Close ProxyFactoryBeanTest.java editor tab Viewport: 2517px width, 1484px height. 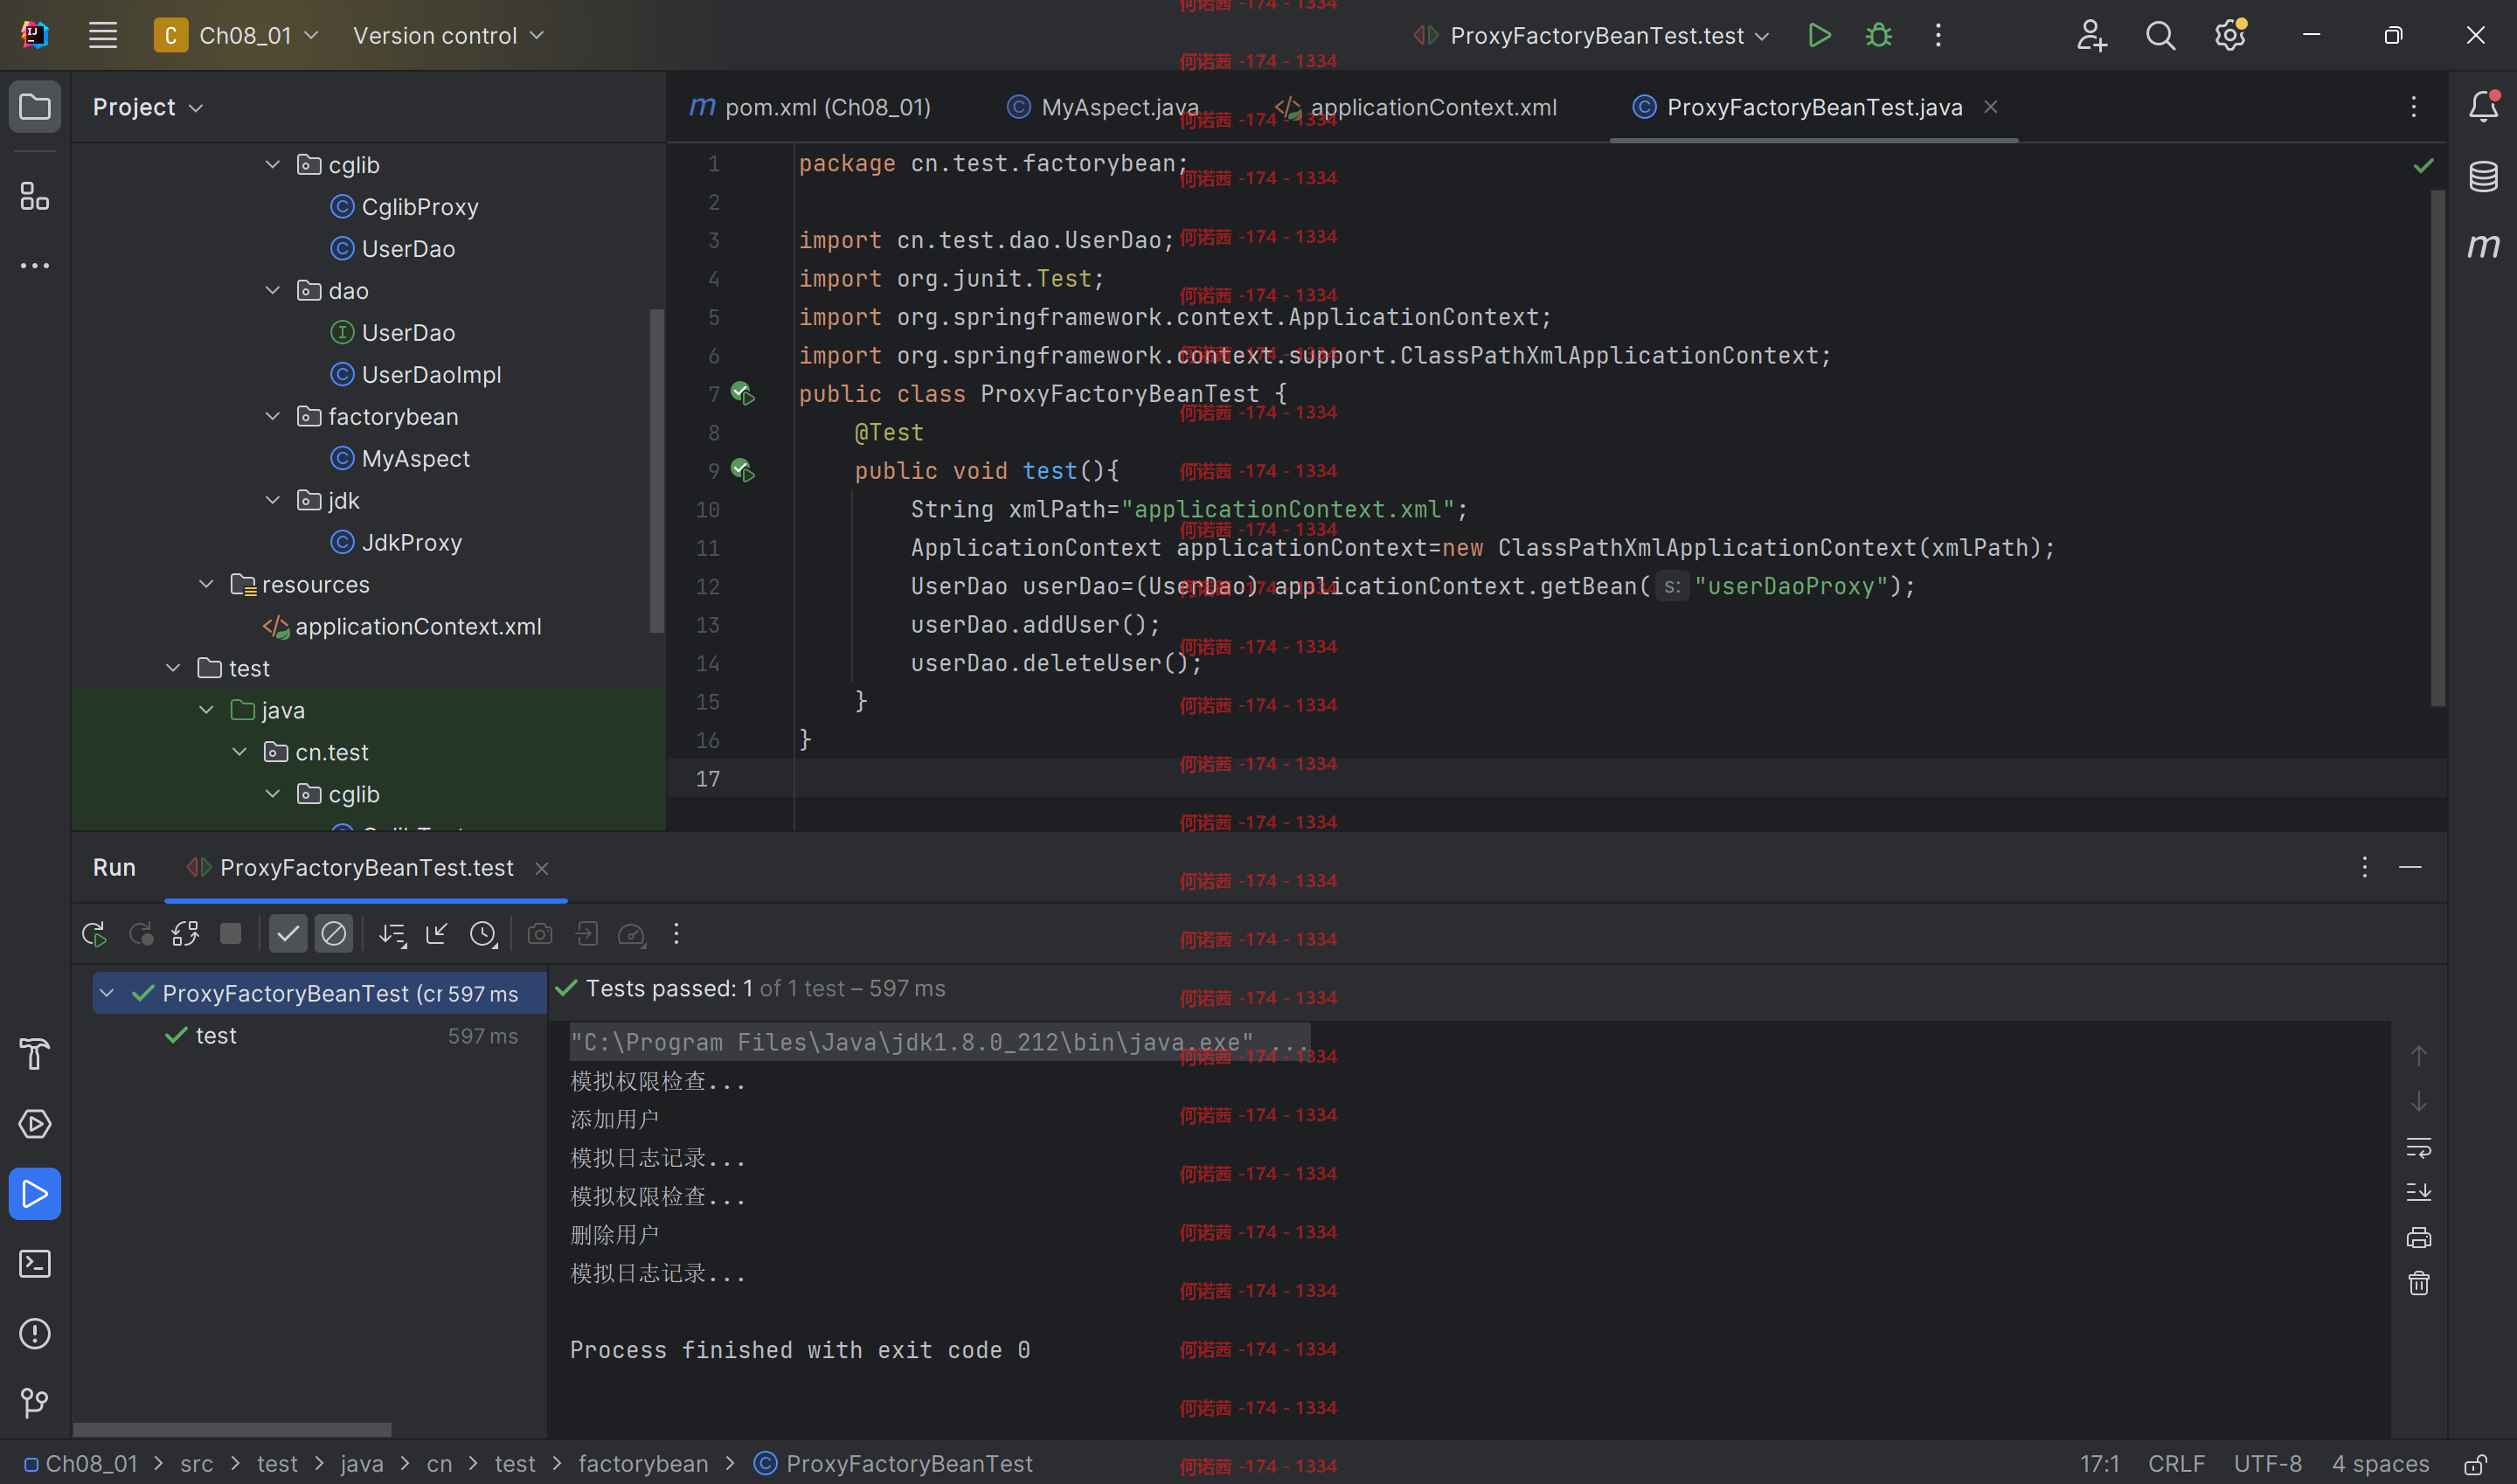(1991, 107)
